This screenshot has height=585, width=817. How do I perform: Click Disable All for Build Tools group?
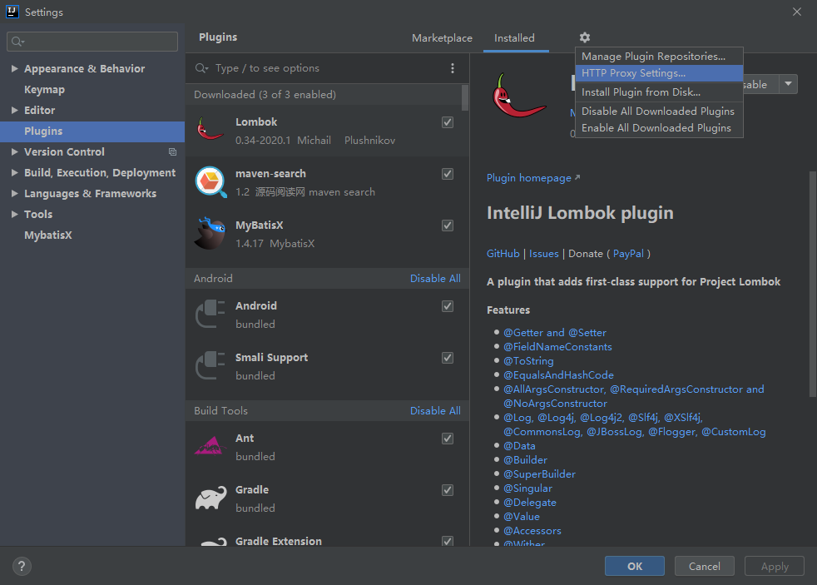435,411
